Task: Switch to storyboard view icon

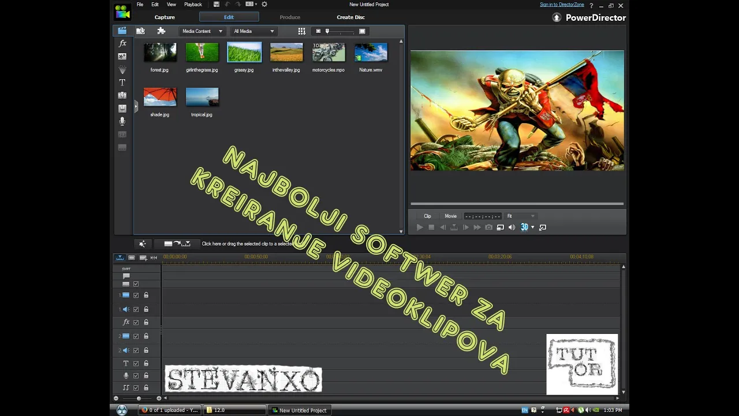Action: (x=132, y=258)
